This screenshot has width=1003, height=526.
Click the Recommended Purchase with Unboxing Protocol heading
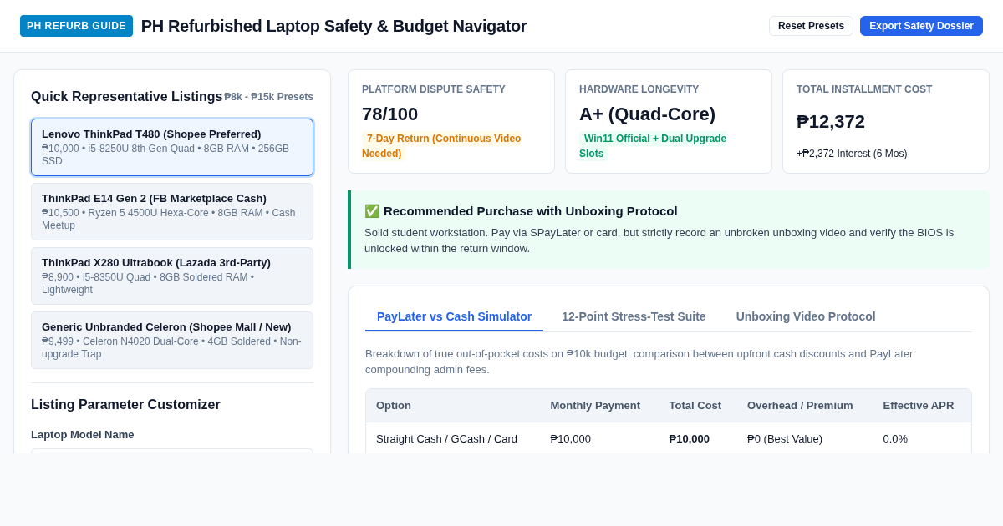[531, 211]
